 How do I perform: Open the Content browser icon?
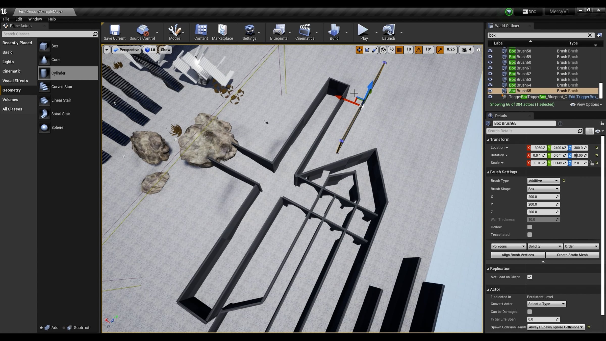point(201,30)
